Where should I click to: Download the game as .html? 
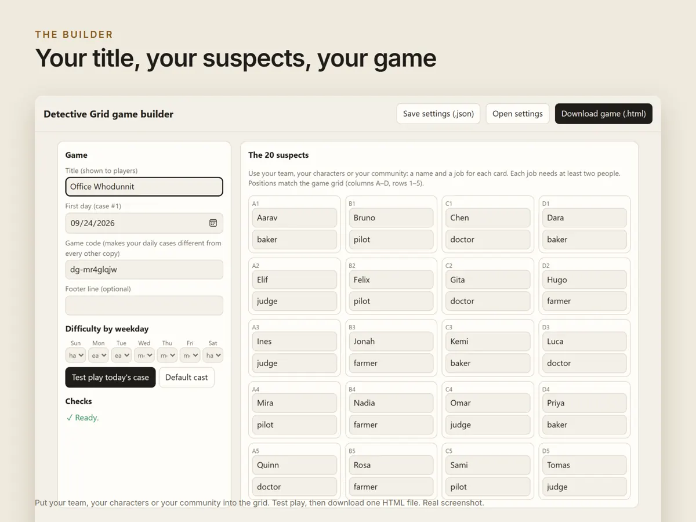click(x=604, y=114)
